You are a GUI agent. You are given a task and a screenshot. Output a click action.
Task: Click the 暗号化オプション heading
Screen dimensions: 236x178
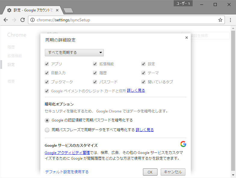[x=59, y=104]
